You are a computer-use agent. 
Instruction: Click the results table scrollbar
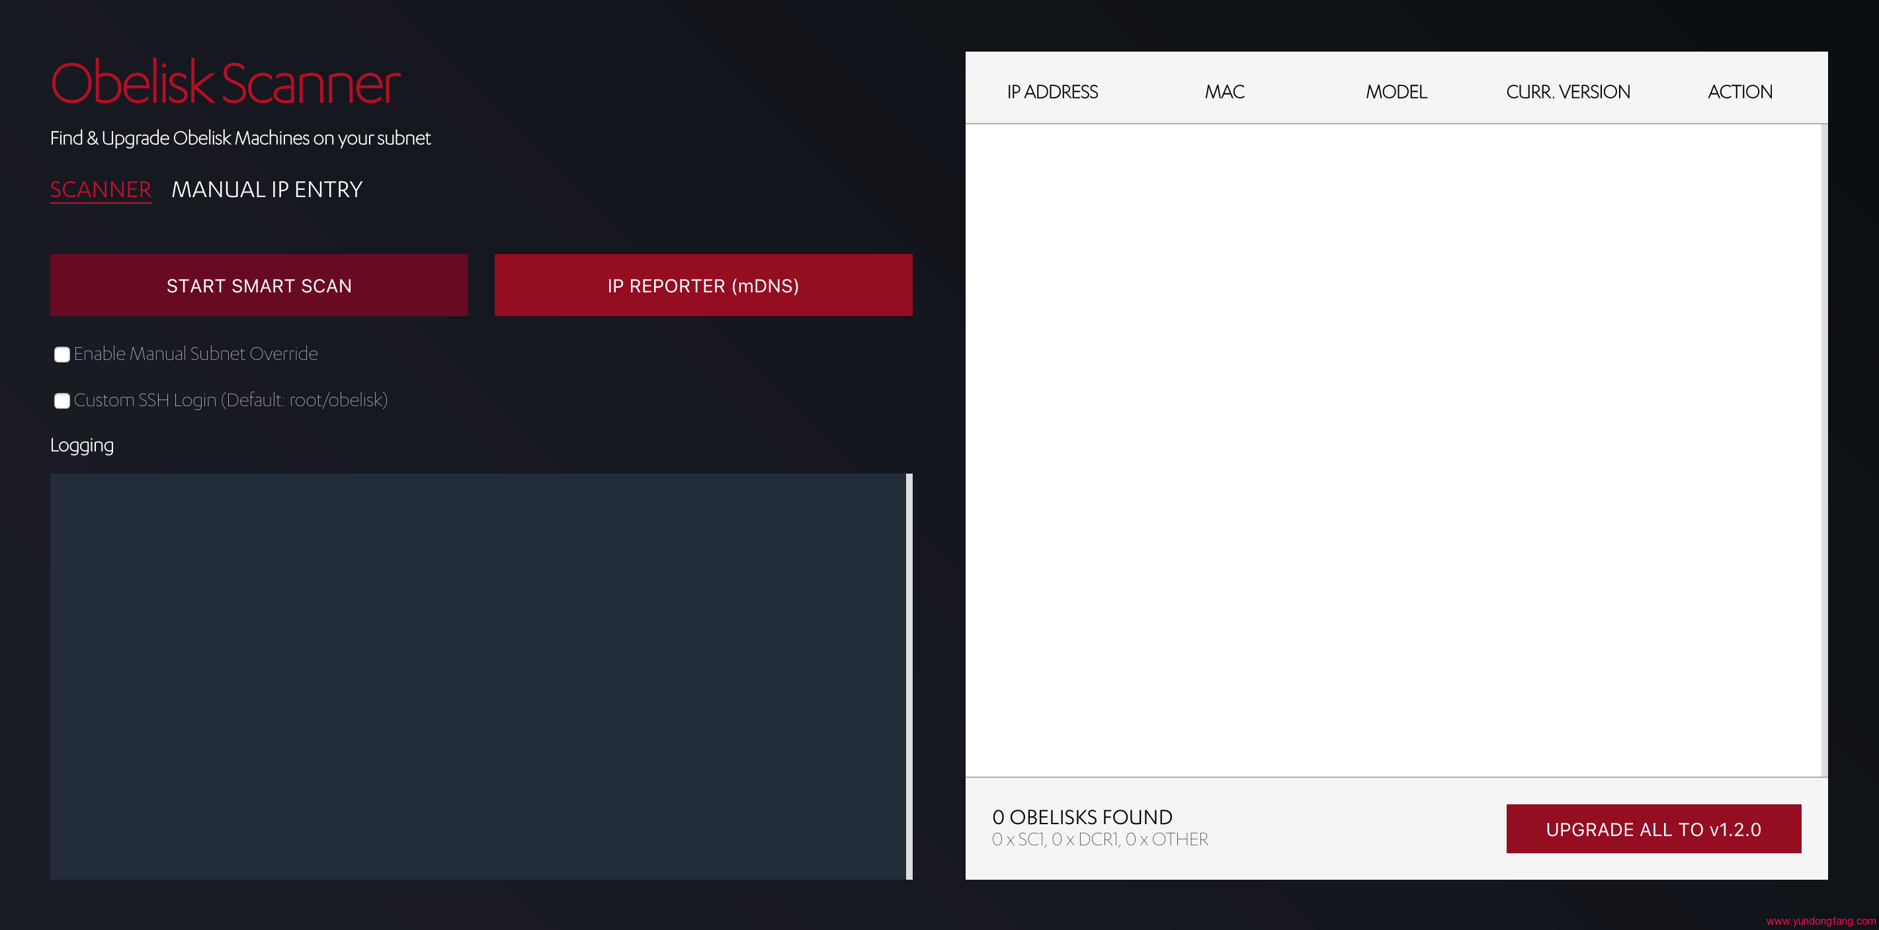[x=1823, y=449]
